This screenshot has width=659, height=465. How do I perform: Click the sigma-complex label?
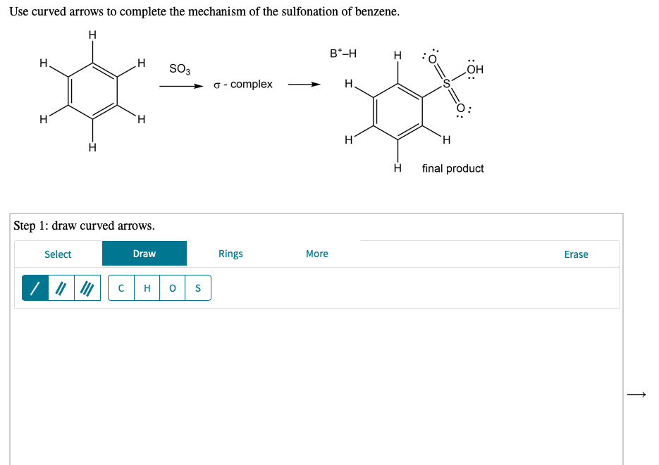(243, 85)
